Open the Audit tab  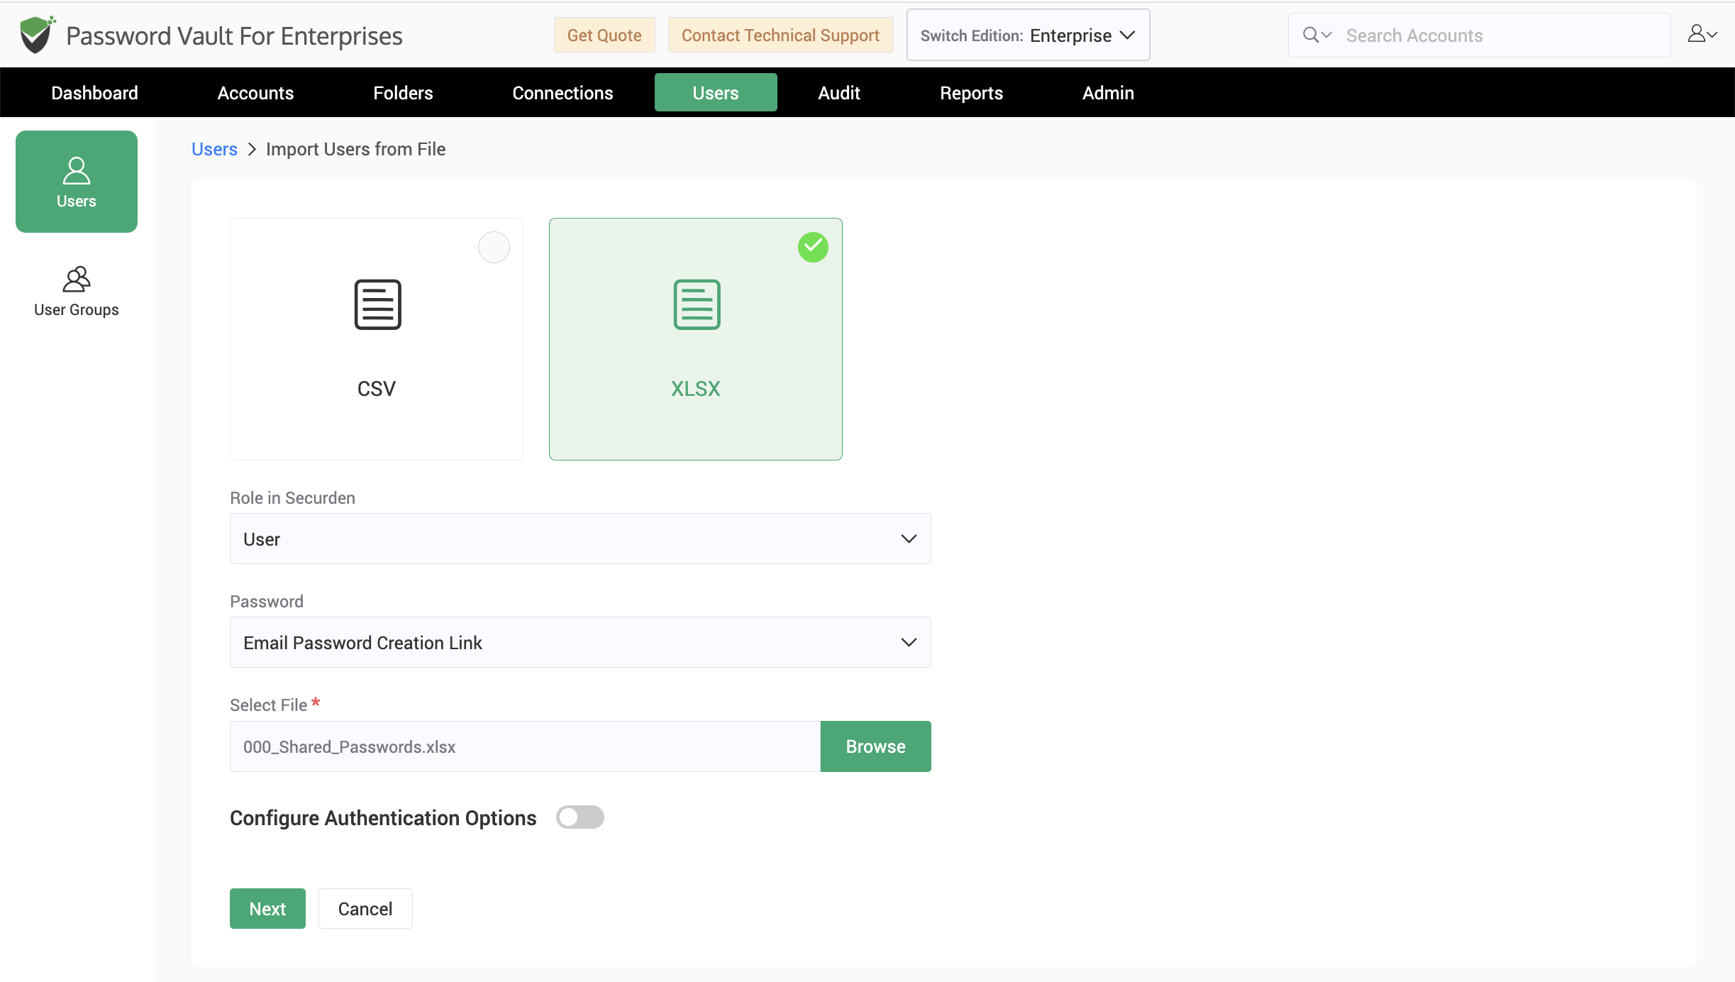pos(839,93)
